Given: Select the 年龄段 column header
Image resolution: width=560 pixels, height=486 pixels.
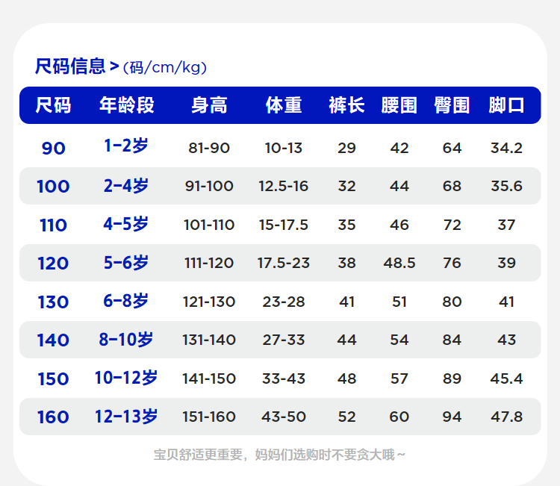Looking at the screenshot, I should (x=126, y=105).
